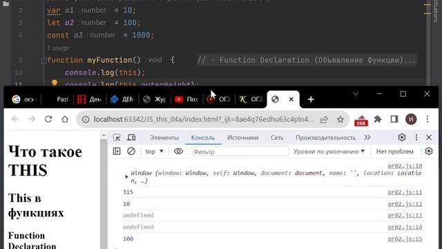Screen dimensions: 442x249
Task: Open source link pr02.js:11
Action: pos(405,192)
